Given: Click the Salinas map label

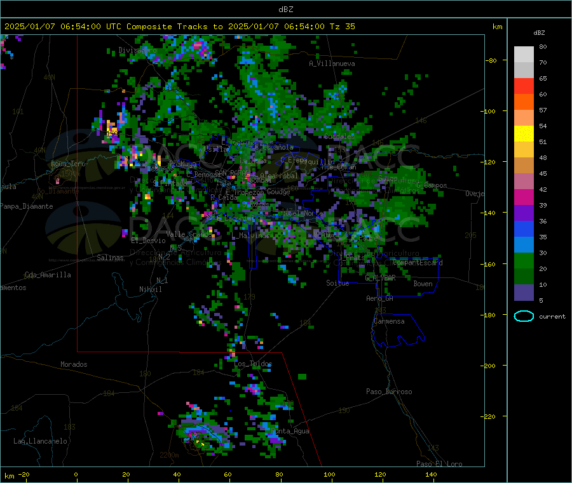Looking at the screenshot, I should point(110,258).
